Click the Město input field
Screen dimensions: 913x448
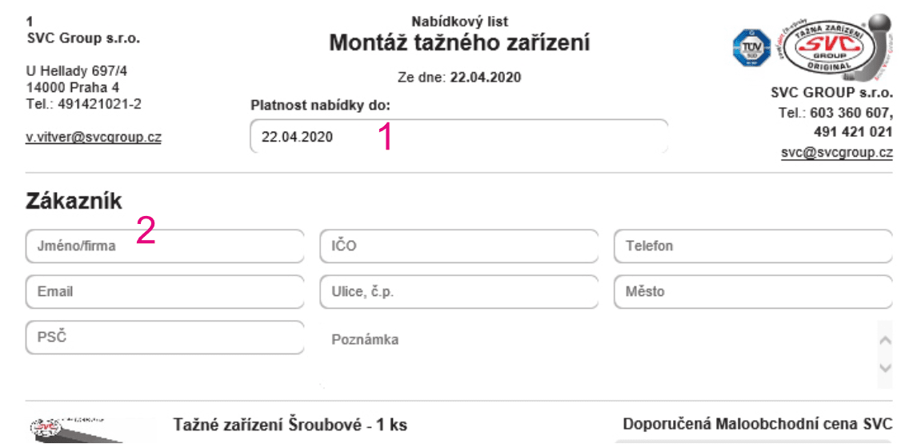(x=753, y=292)
